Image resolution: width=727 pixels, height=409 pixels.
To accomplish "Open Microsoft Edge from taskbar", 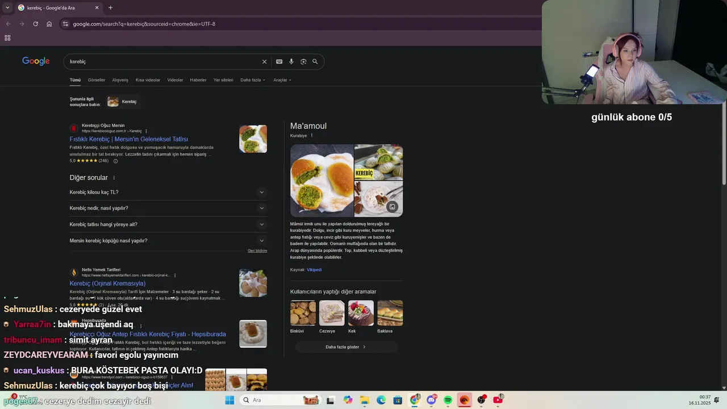I will (381, 400).
